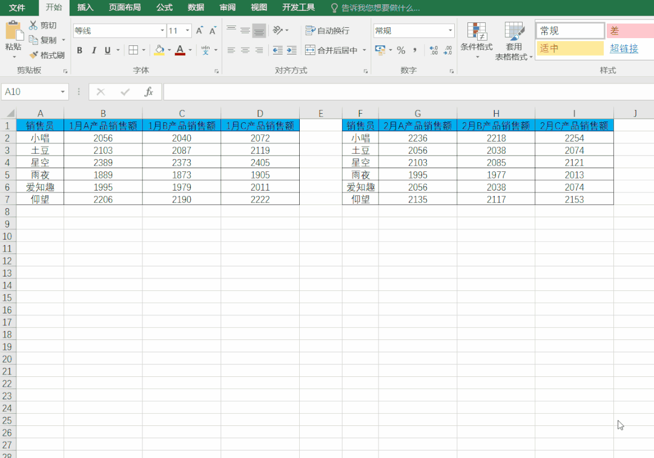The height and width of the screenshot is (458, 654).
Task: Switch to the 开发工具 tab
Action: (x=298, y=7)
